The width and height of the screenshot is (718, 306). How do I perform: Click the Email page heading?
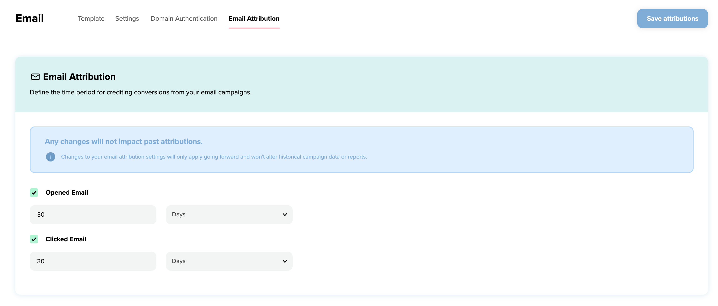click(x=29, y=18)
